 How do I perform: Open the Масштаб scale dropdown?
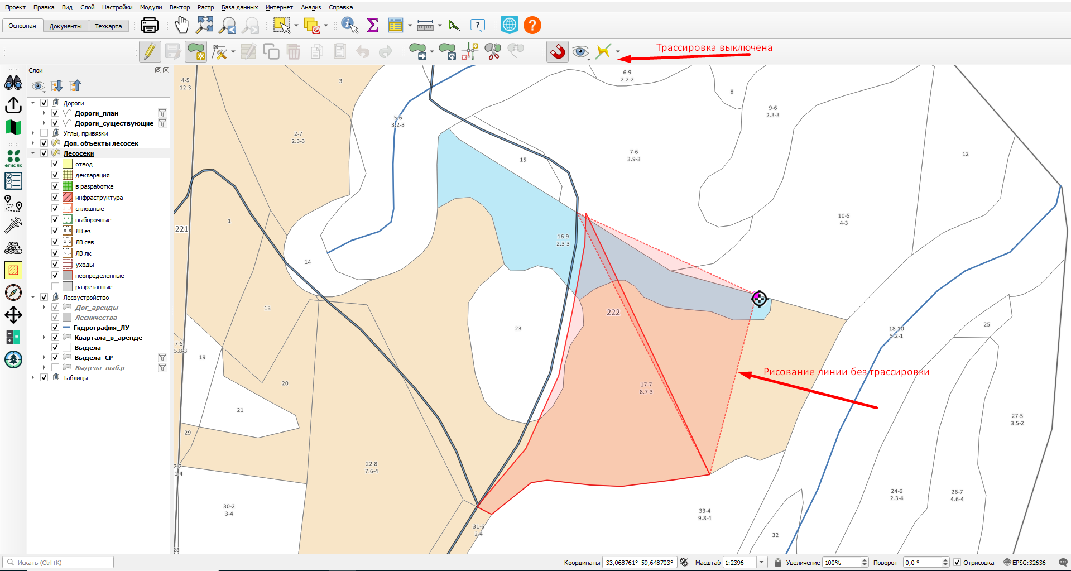coord(761,562)
